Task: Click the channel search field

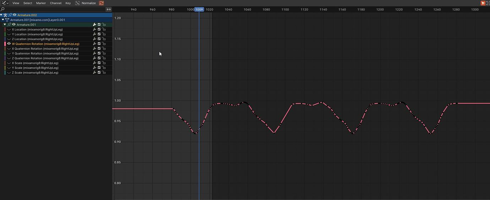Action: pyautogui.click(x=53, y=9)
